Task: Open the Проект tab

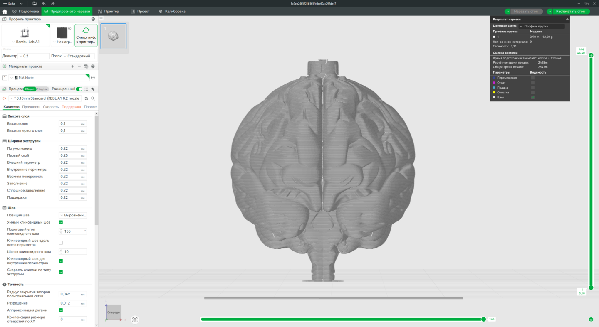Action: click(140, 12)
